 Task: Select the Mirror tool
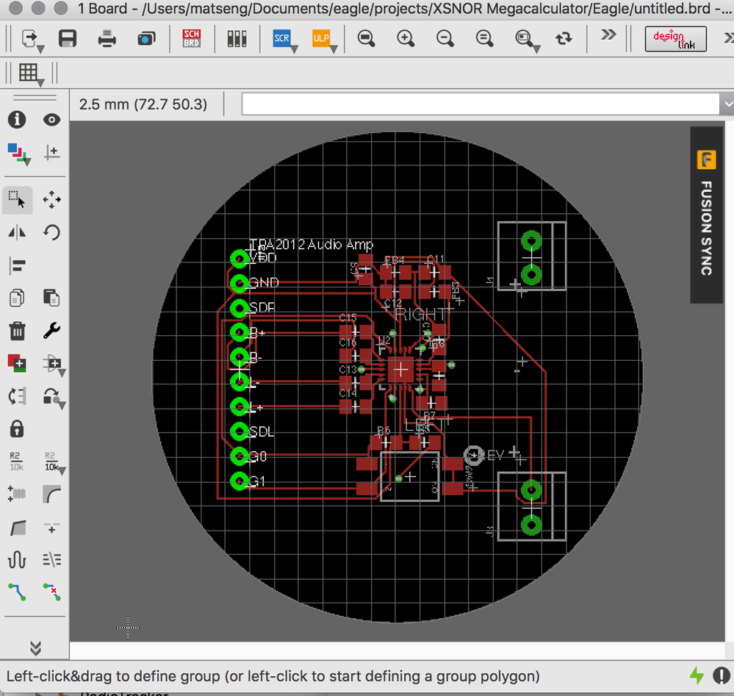(x=17, y=233)
